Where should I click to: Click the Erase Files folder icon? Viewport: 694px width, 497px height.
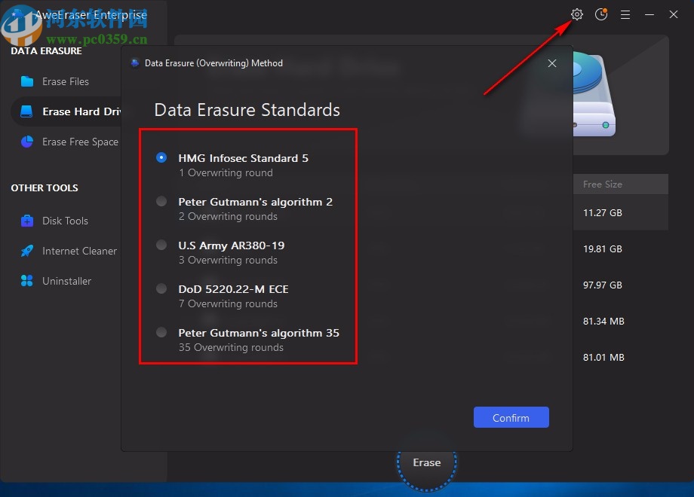27,81
